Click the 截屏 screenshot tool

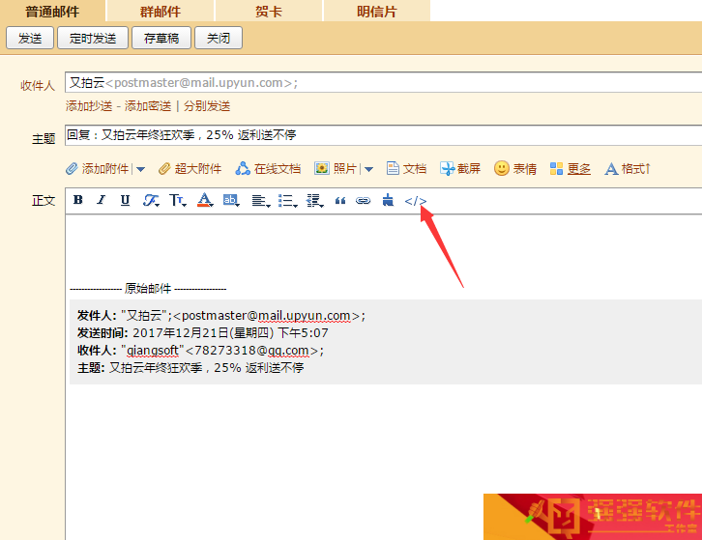point(460,168)
